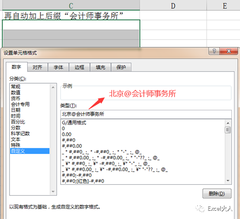Close the 设置单元格格式 dialog
This screenshot has height=219, width=240.
(229, 51)
